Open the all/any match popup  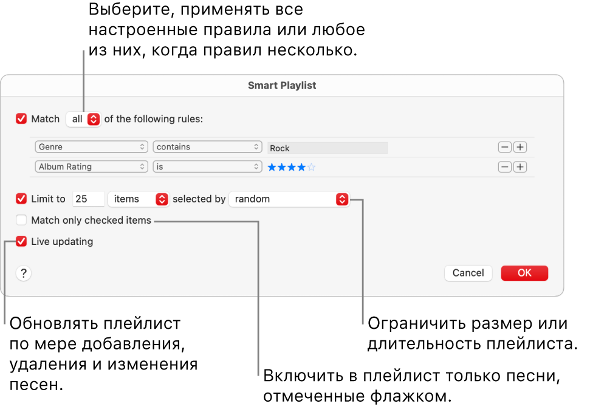coord(83,119)
